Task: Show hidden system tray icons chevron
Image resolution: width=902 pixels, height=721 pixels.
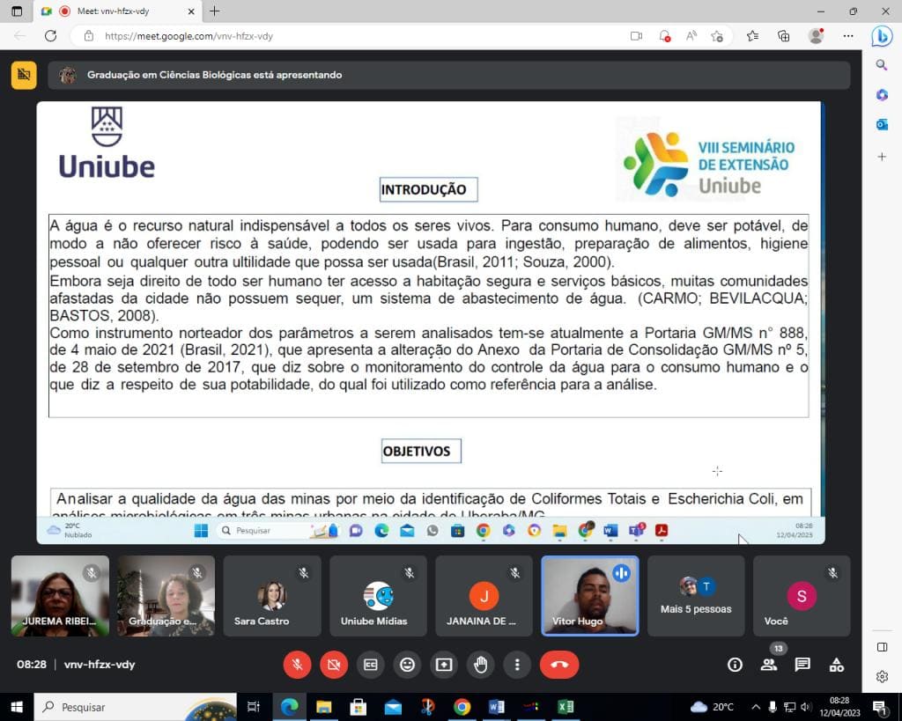Action: pos(756,707)
